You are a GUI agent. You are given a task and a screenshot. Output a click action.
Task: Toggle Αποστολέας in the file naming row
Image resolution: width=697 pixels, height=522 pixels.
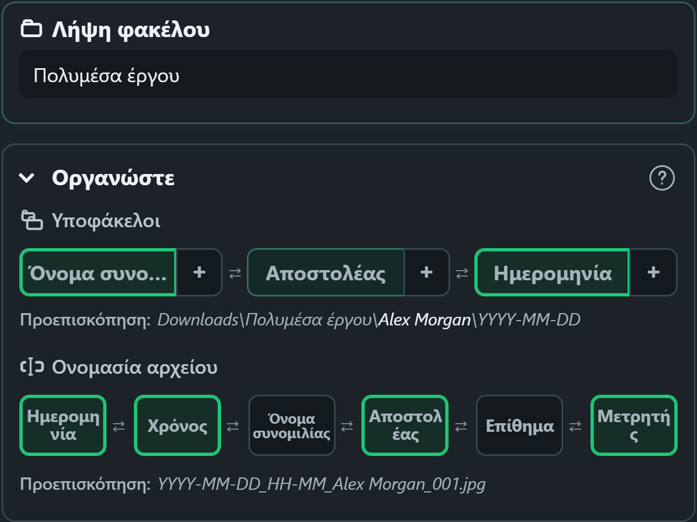tap(405, 425)
